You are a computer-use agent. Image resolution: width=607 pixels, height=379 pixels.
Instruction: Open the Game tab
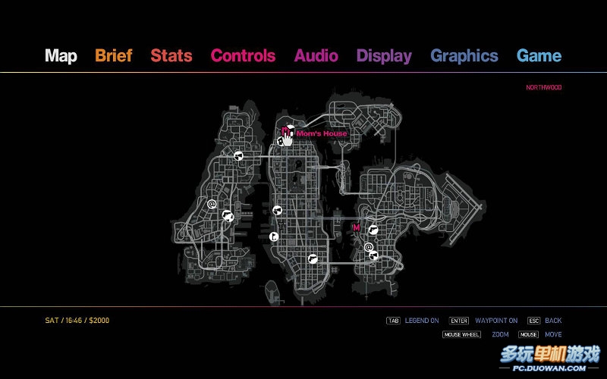point(539,55)
